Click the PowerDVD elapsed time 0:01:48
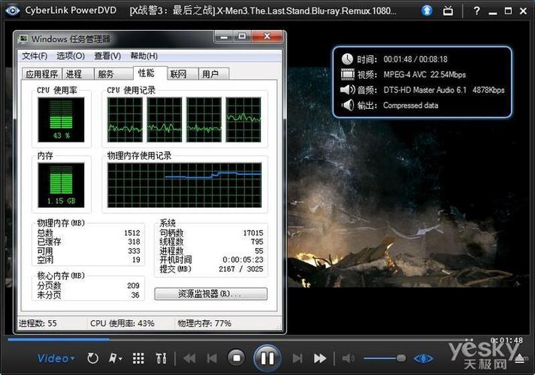The height and width of the screenshot is (375, 535). 506,340
